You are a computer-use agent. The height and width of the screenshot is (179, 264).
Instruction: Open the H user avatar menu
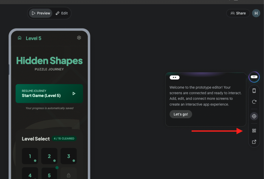pos(256,13)
